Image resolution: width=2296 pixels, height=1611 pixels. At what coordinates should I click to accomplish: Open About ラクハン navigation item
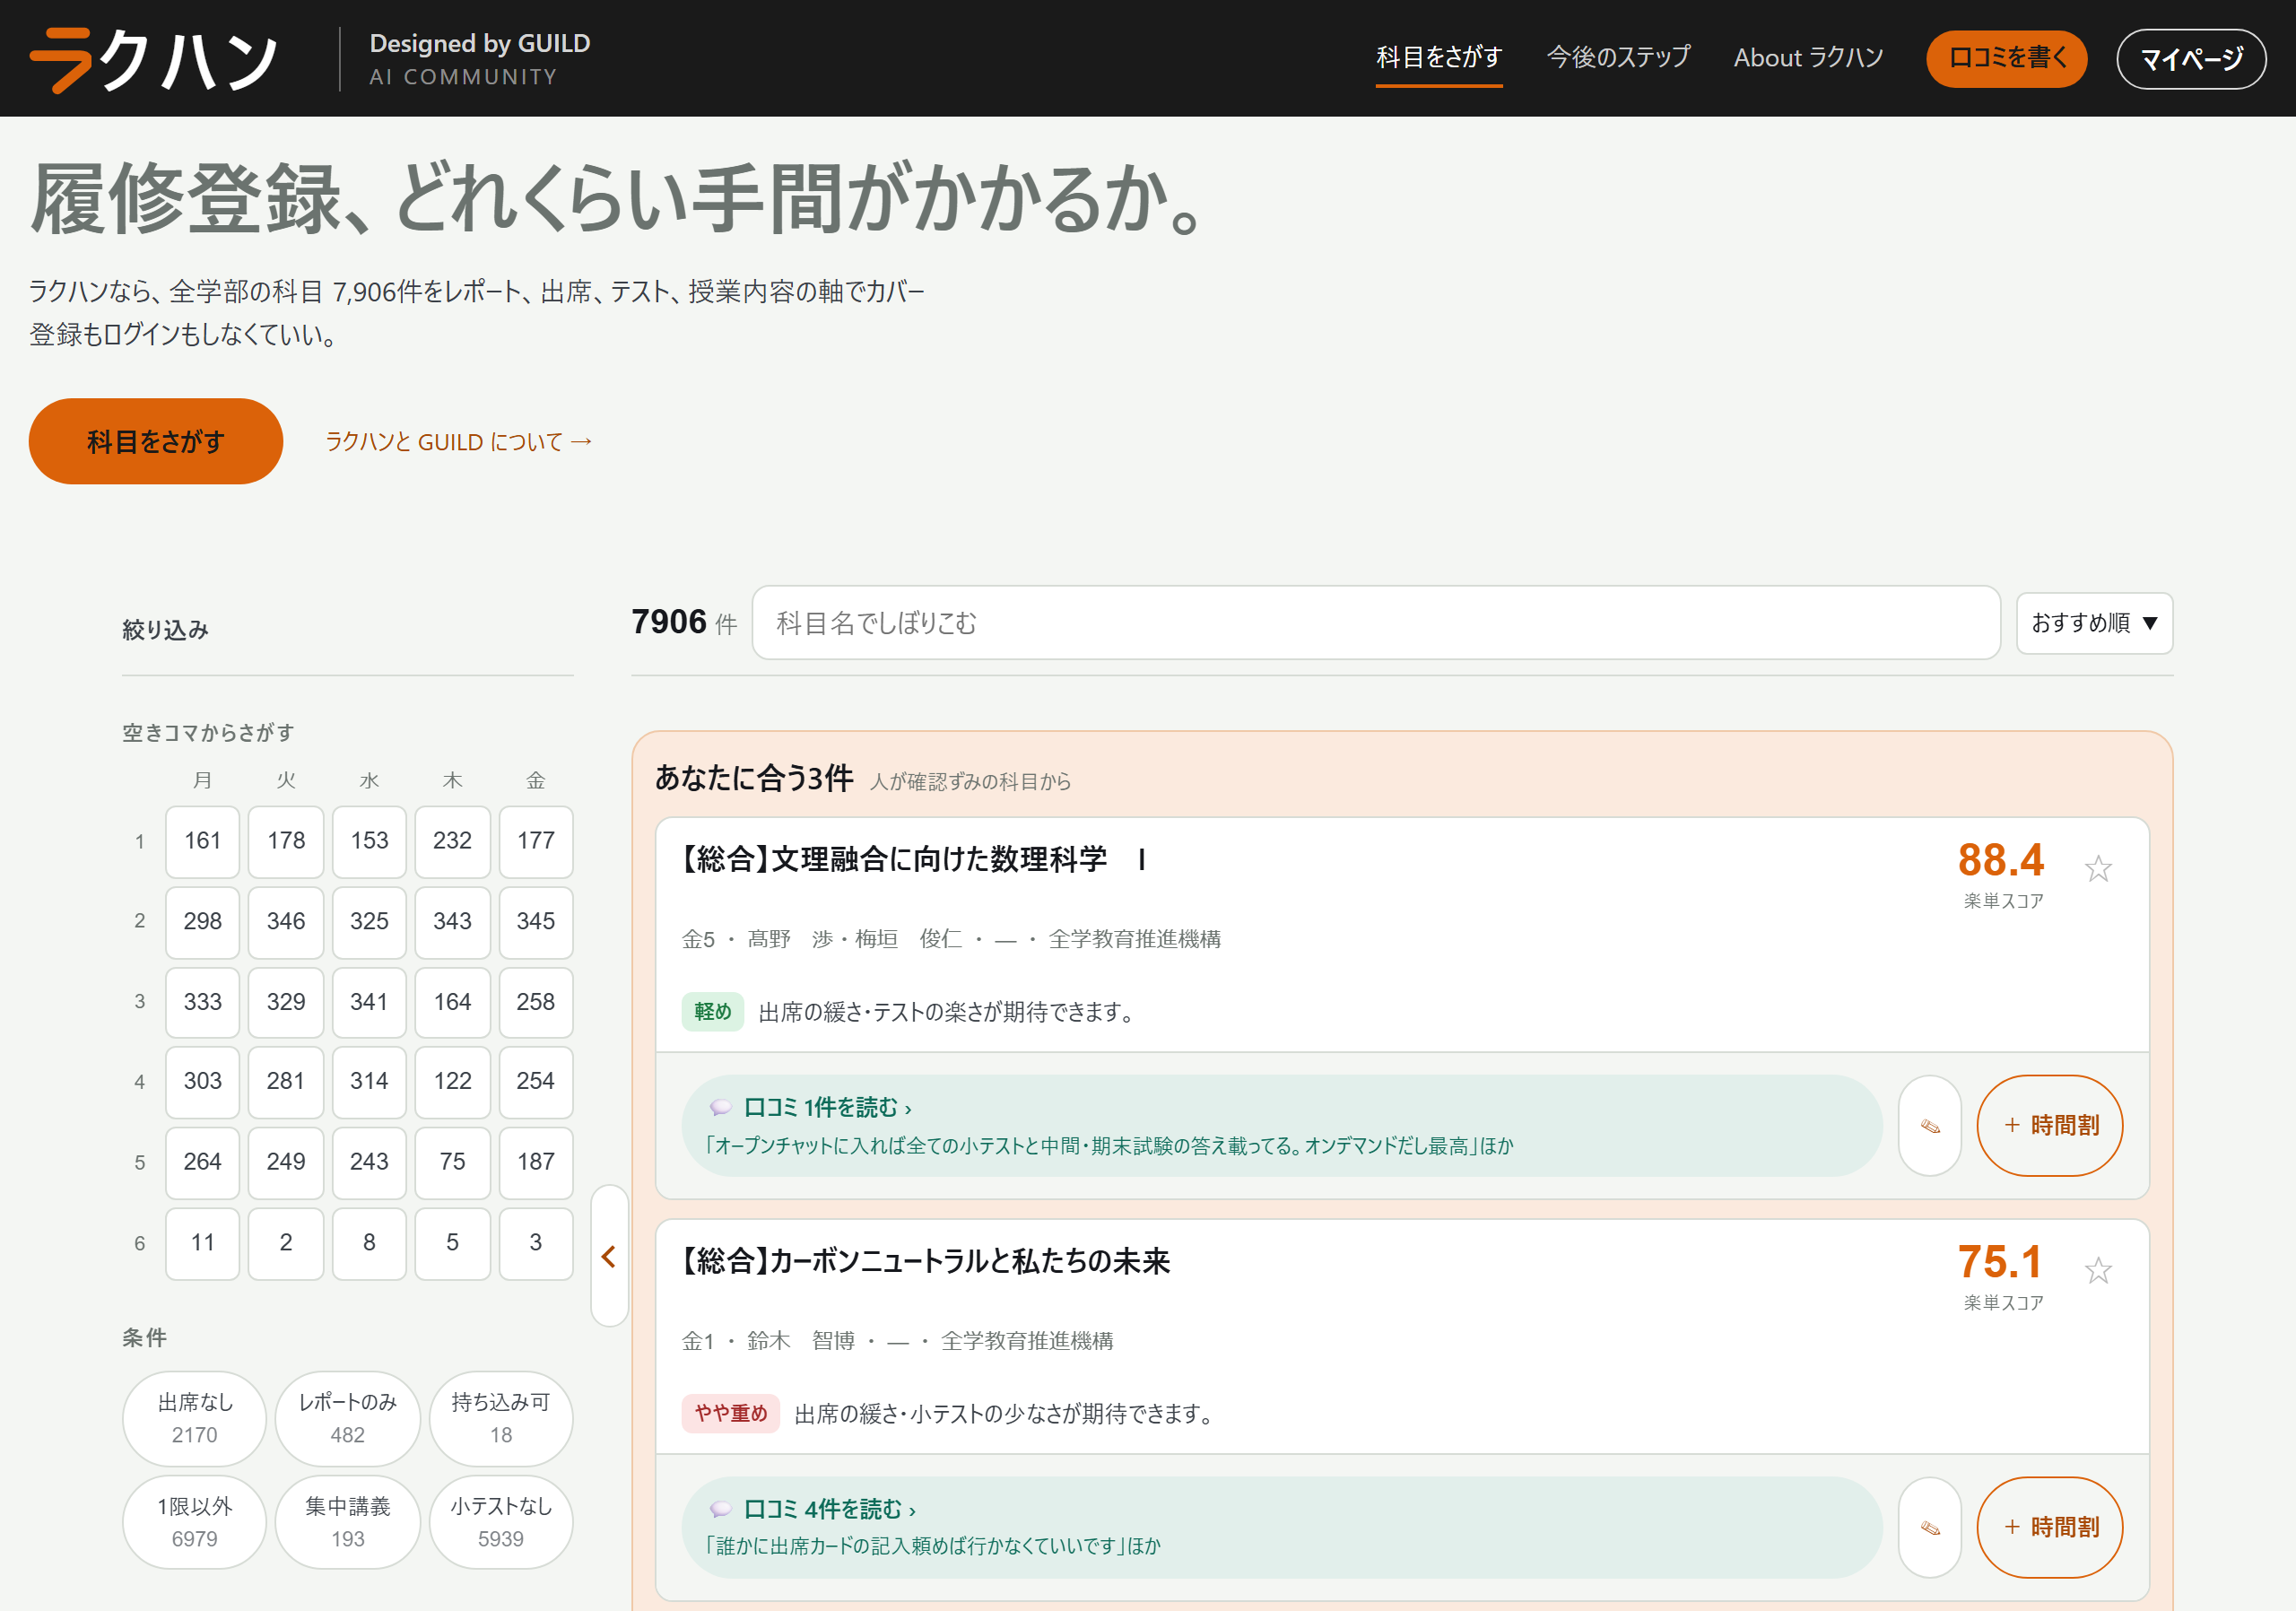(x=1808, y=58)
